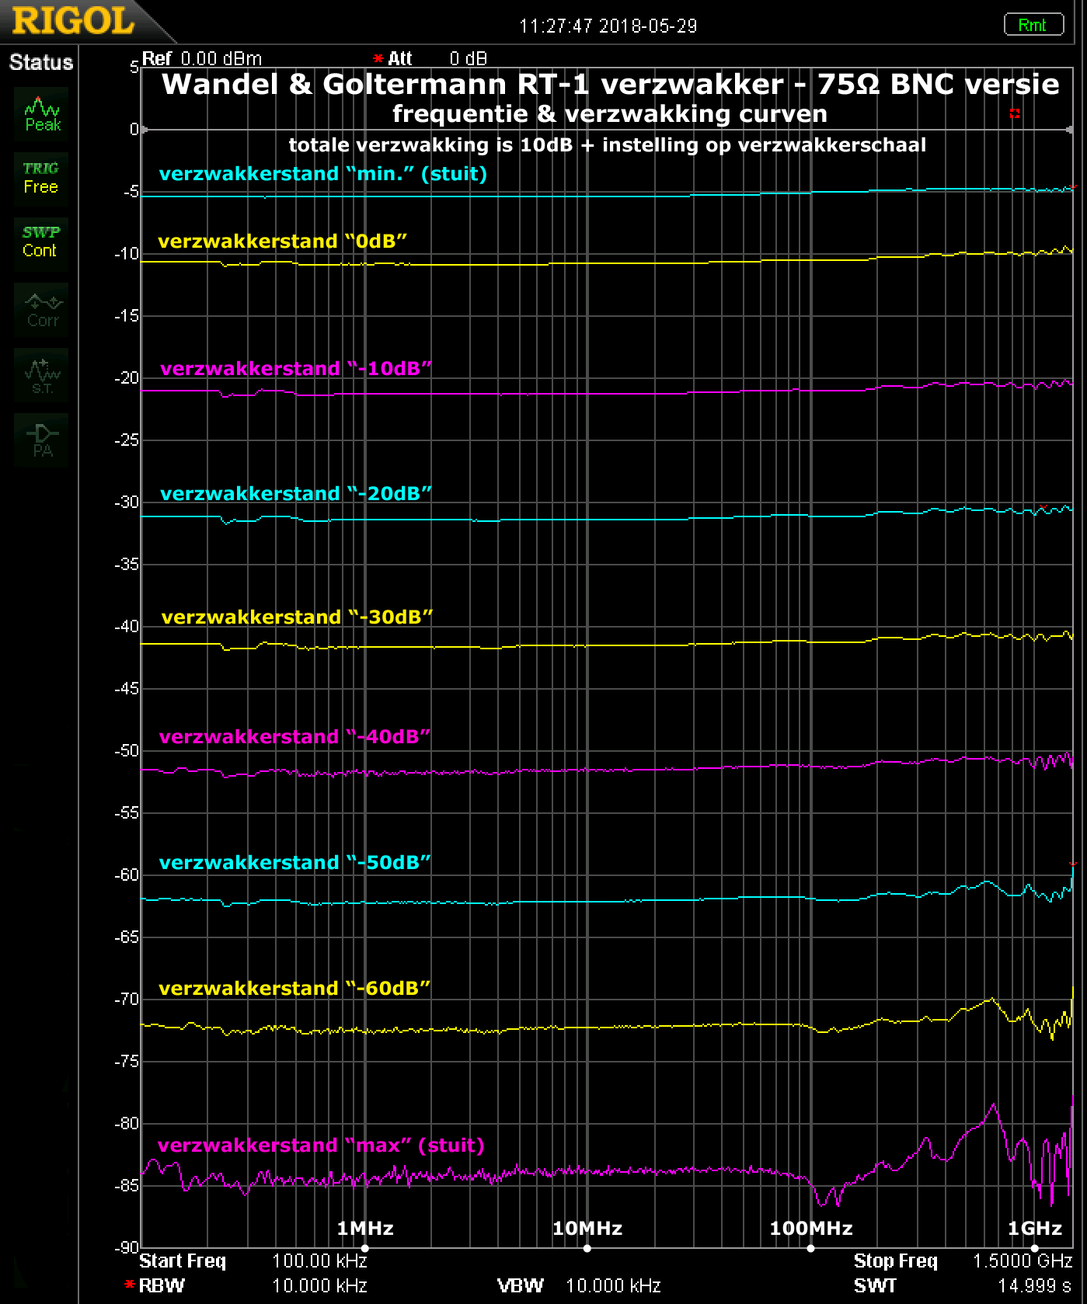Click the label verzwakkerstand "max" (stuit)
Image resolution: width=1087 pixels, height=1304 pixels.
tap(321, 1145)
